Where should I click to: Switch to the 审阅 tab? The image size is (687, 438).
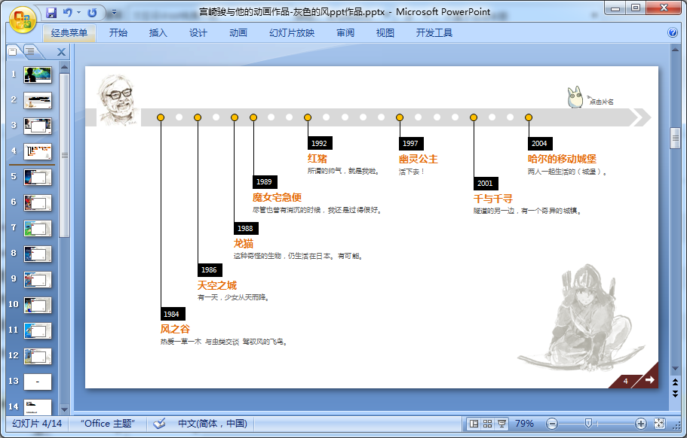[345, 33]
